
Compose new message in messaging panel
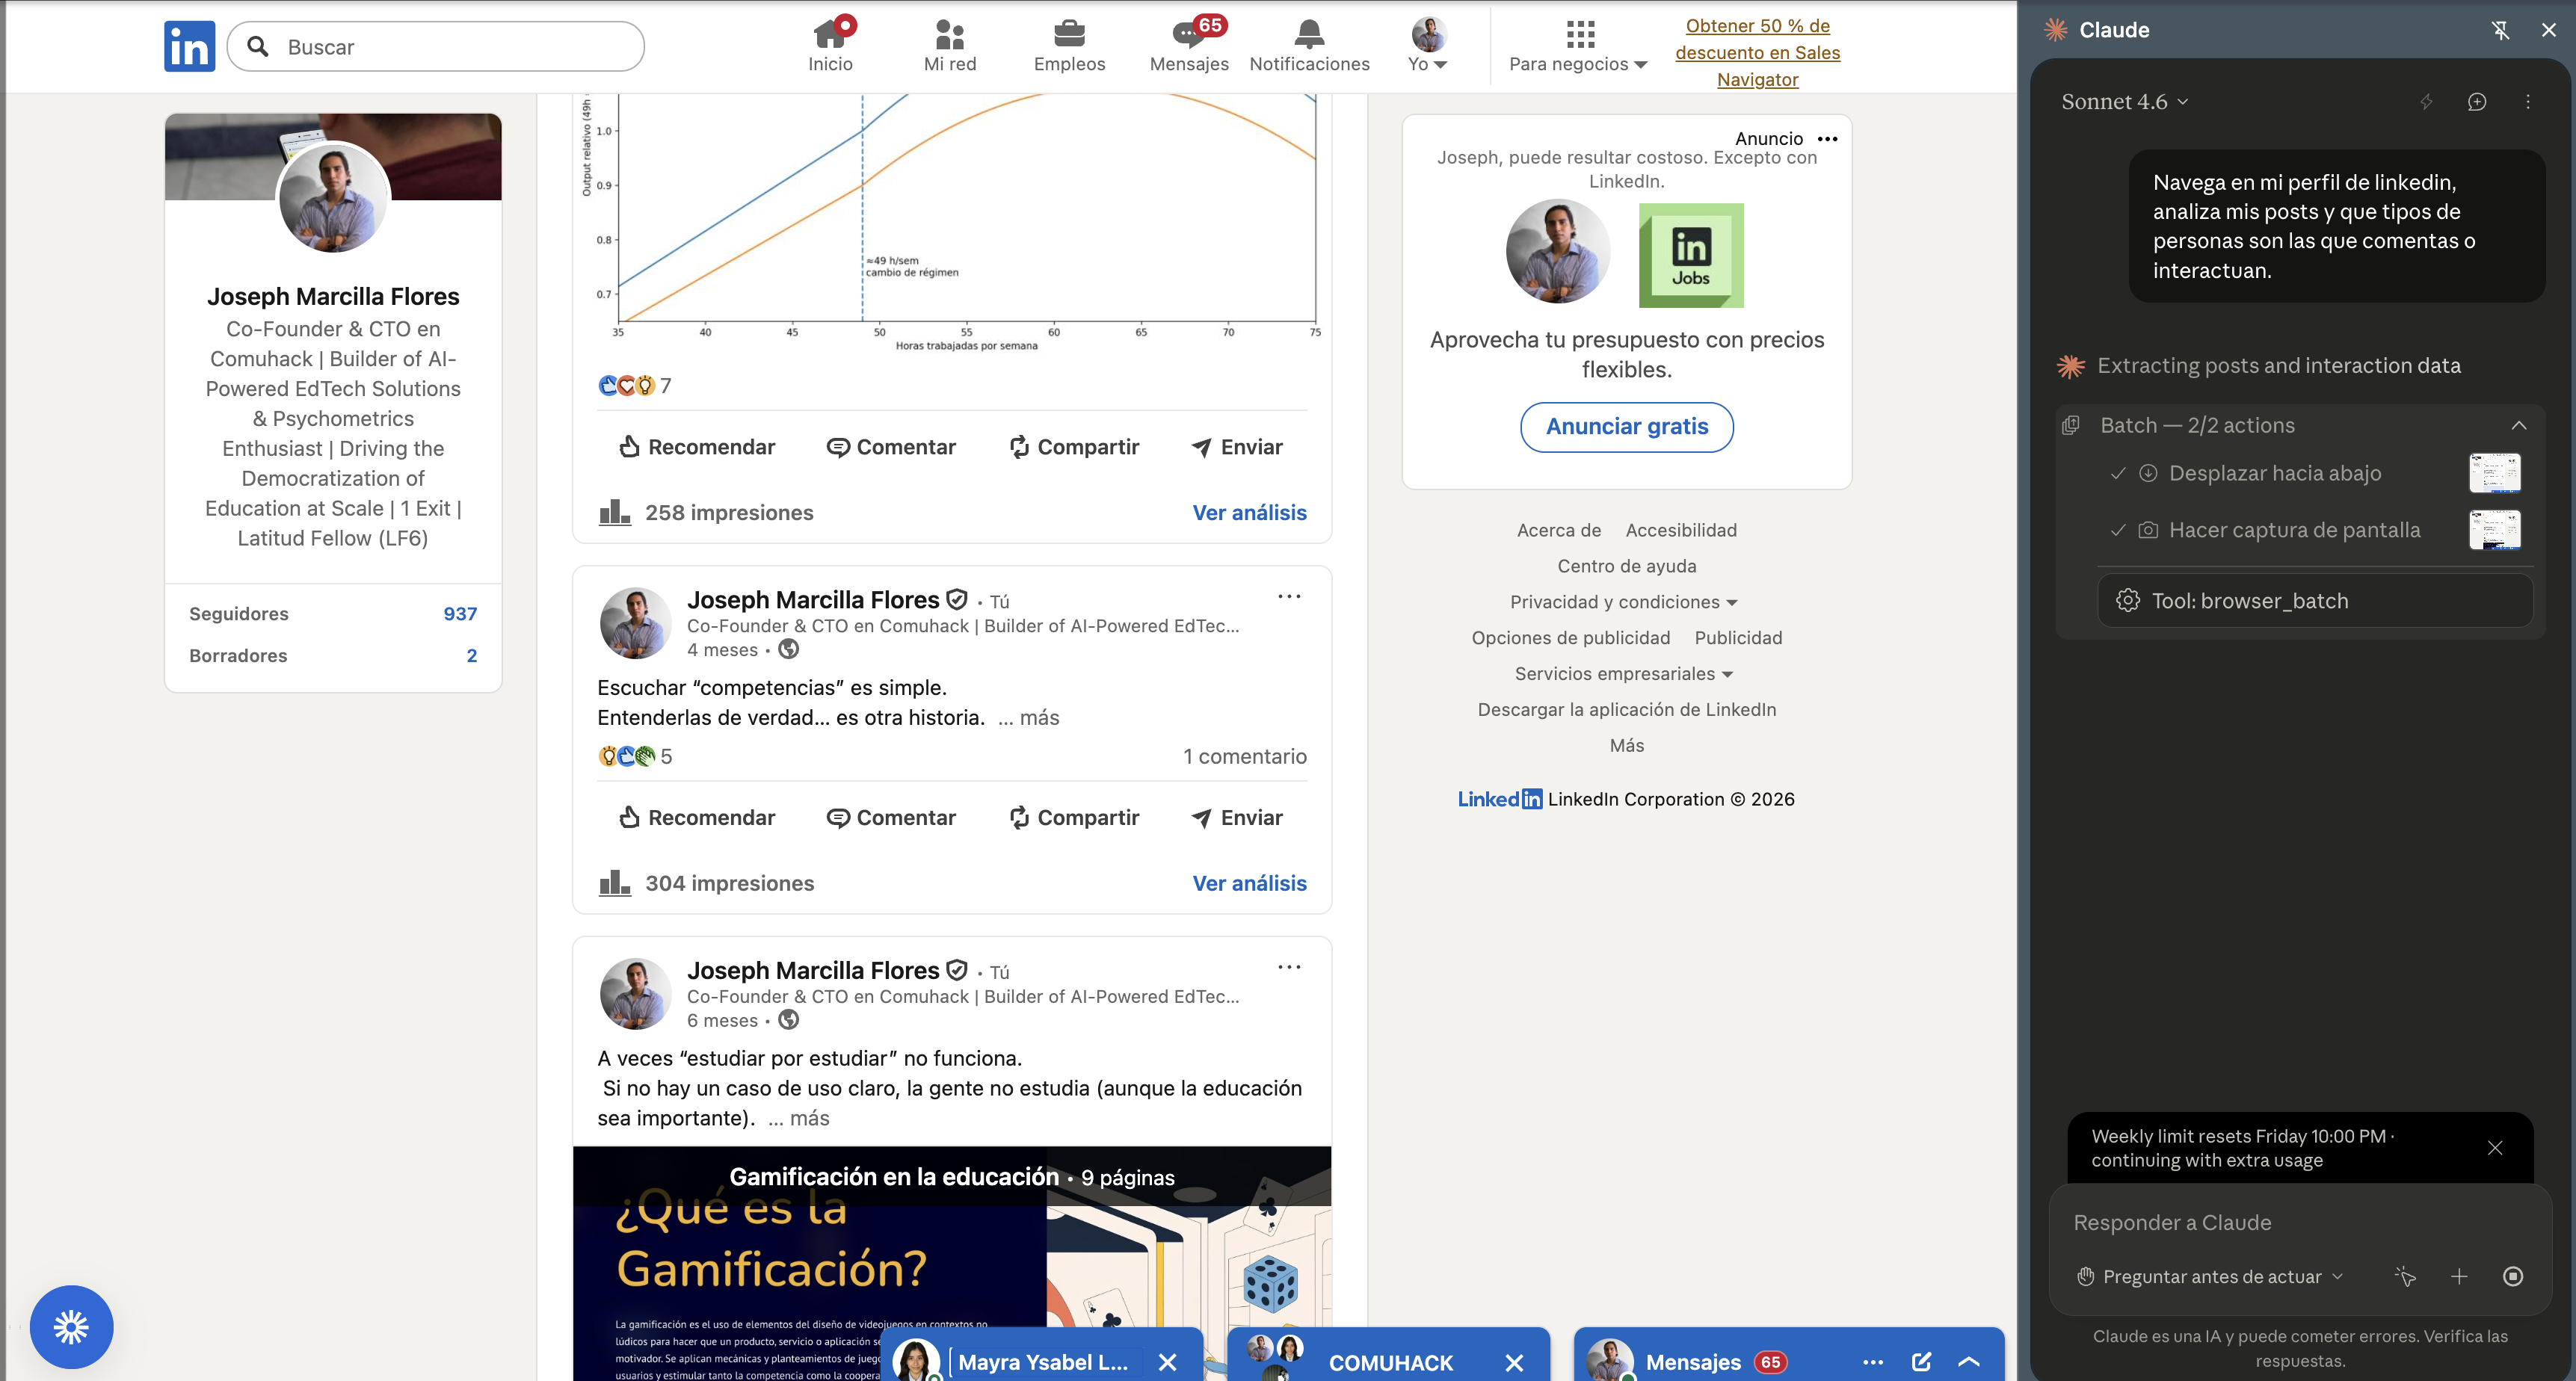(x=1921, y=1362)
